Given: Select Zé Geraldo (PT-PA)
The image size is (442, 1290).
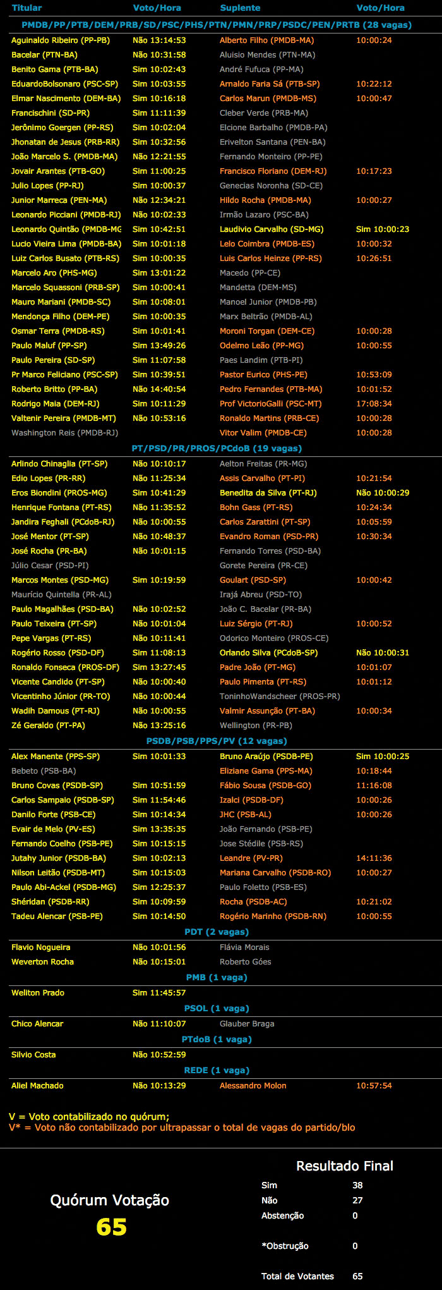Looking at the screenshot, I should [48, 726].
